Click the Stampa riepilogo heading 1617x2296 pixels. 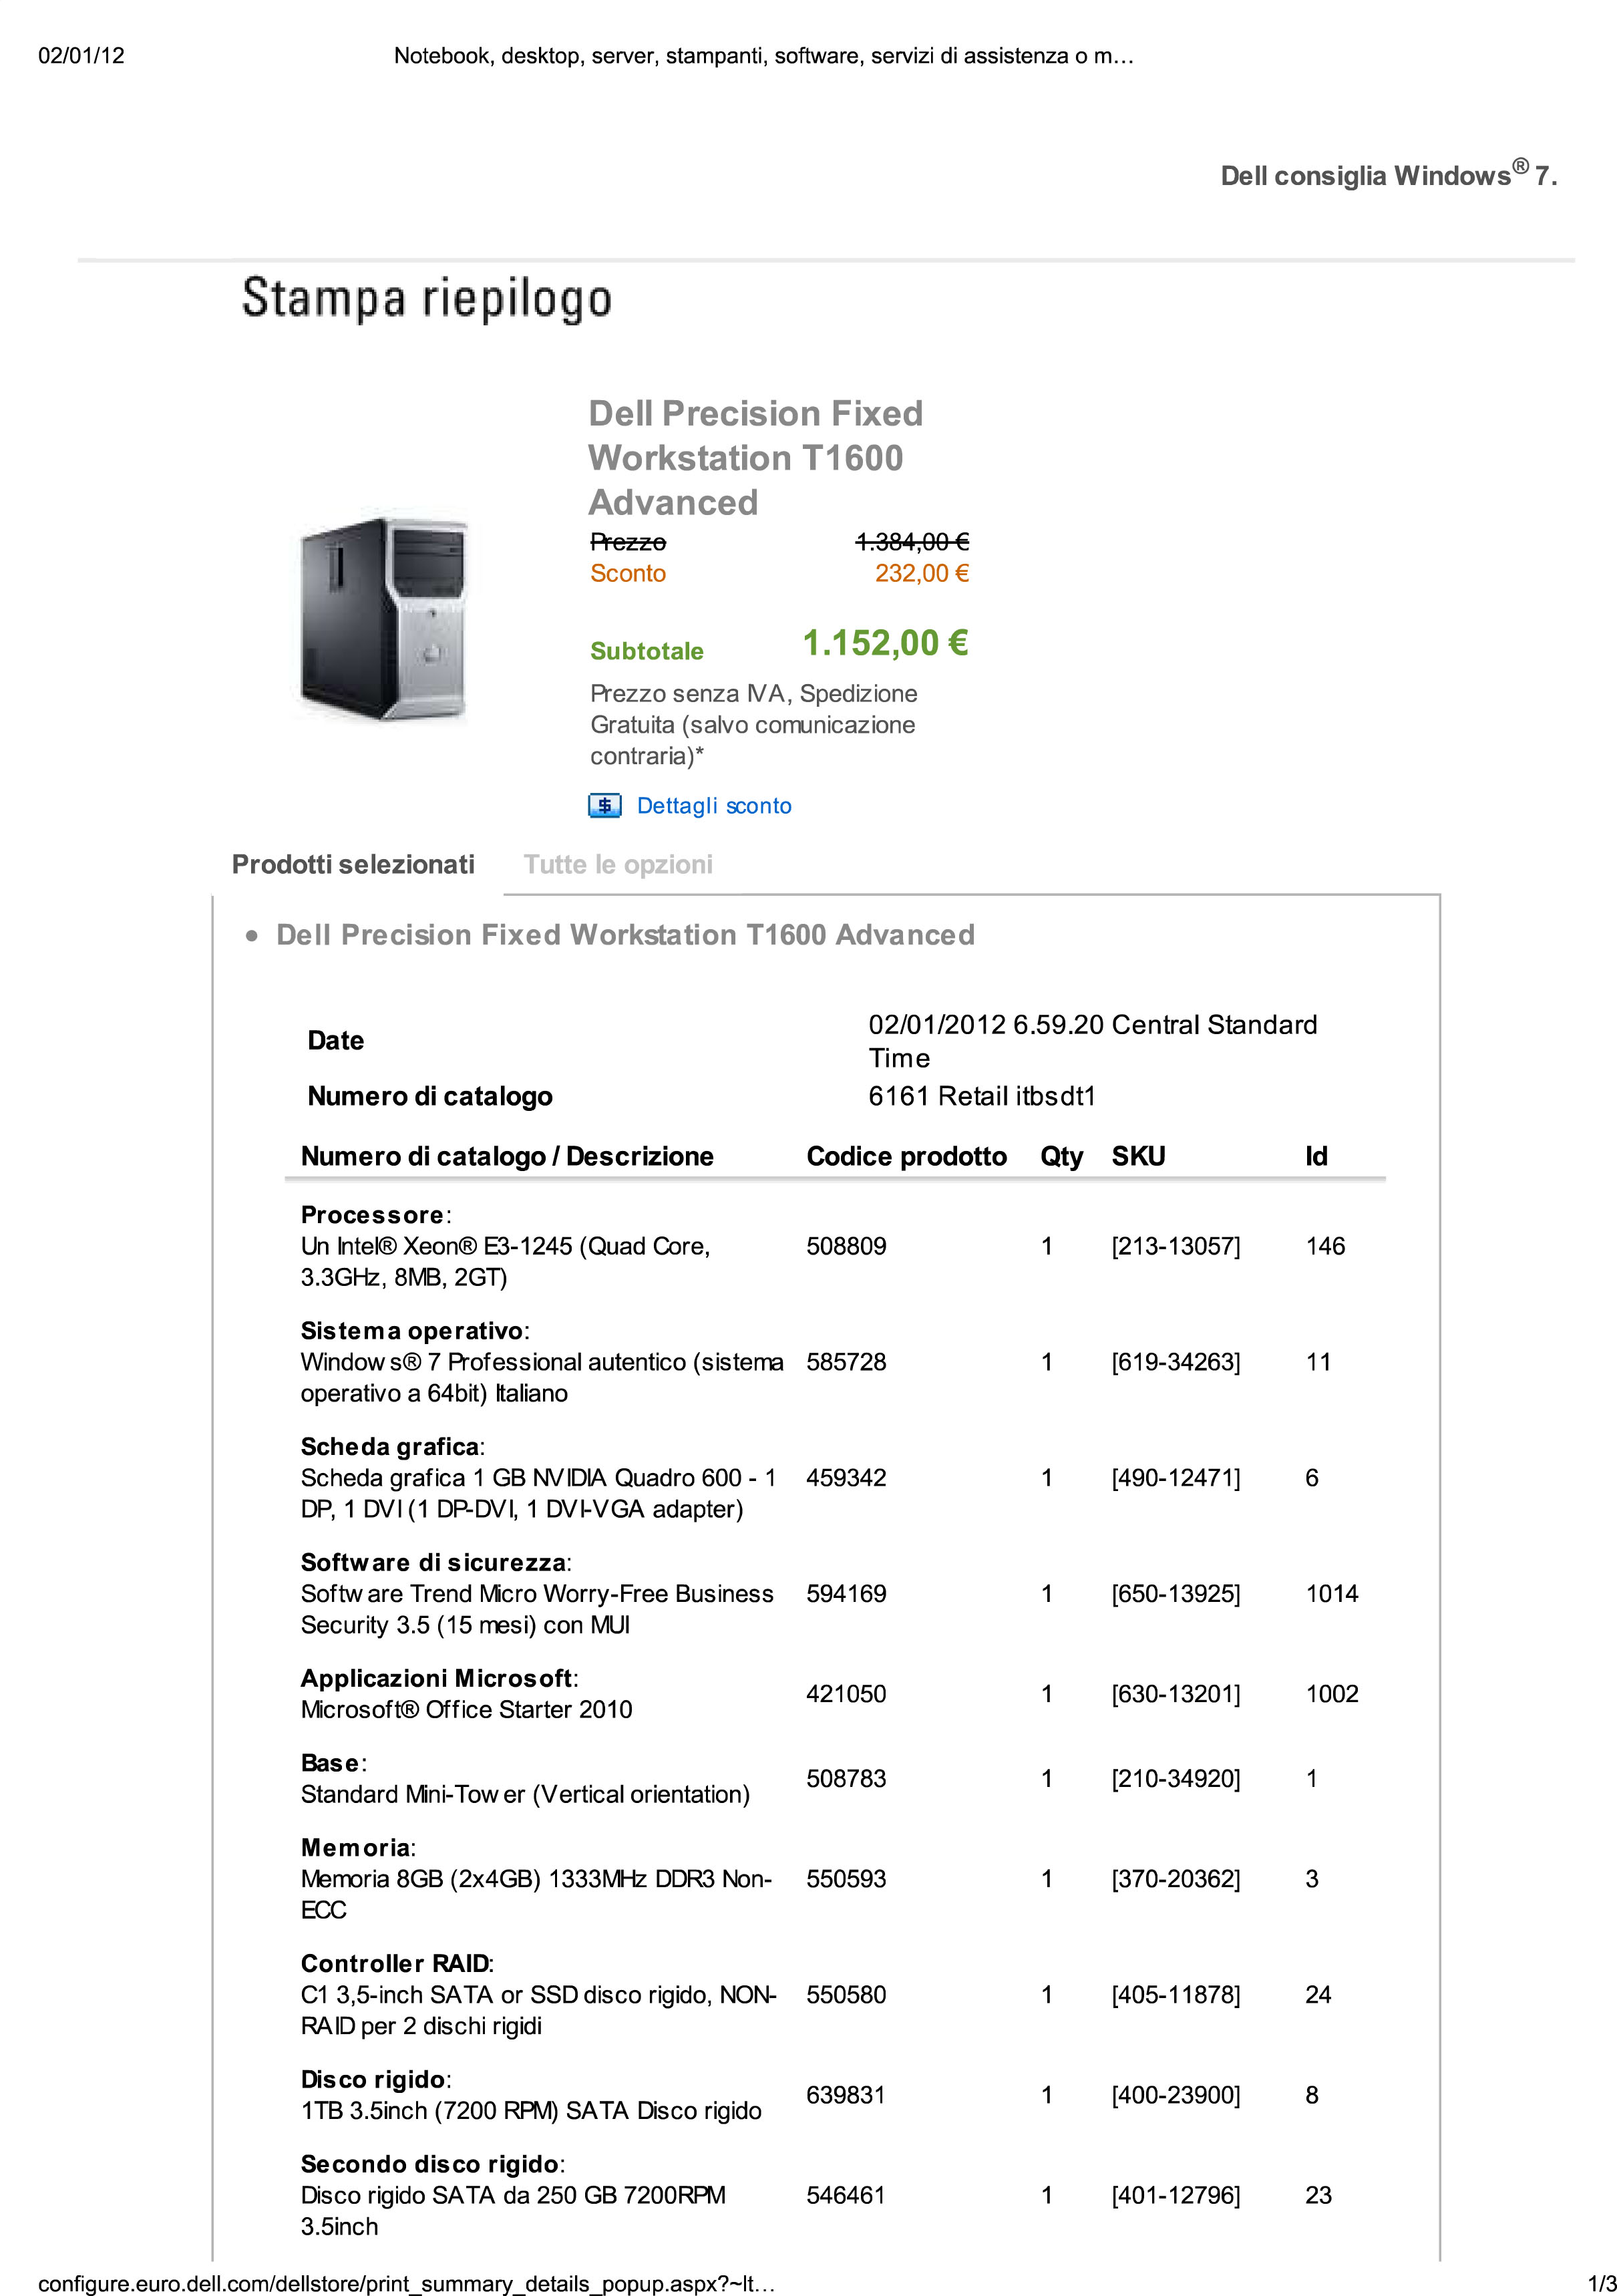coord(427,299)
